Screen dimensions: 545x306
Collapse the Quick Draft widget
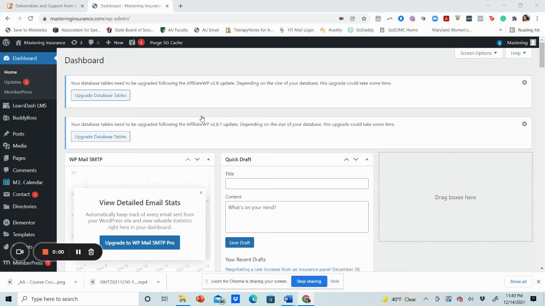click(367, 159)
